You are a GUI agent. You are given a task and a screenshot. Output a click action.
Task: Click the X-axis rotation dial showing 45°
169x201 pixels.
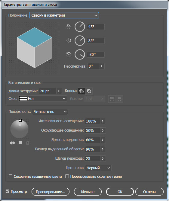[x=80, y=27]
